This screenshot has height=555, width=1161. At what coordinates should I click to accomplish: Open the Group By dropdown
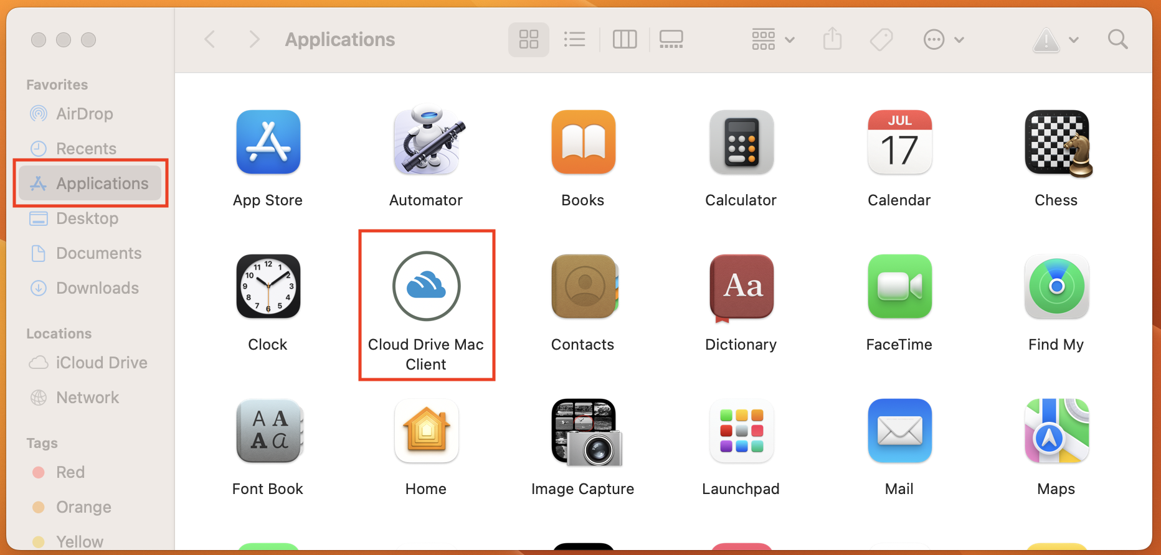772,39
